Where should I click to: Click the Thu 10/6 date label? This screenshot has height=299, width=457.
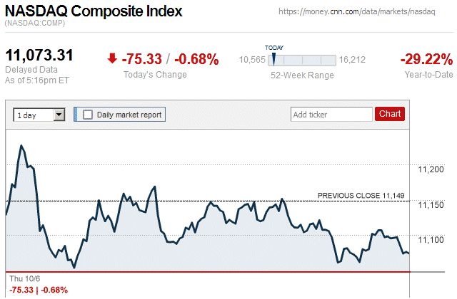(x=22, y=278)
